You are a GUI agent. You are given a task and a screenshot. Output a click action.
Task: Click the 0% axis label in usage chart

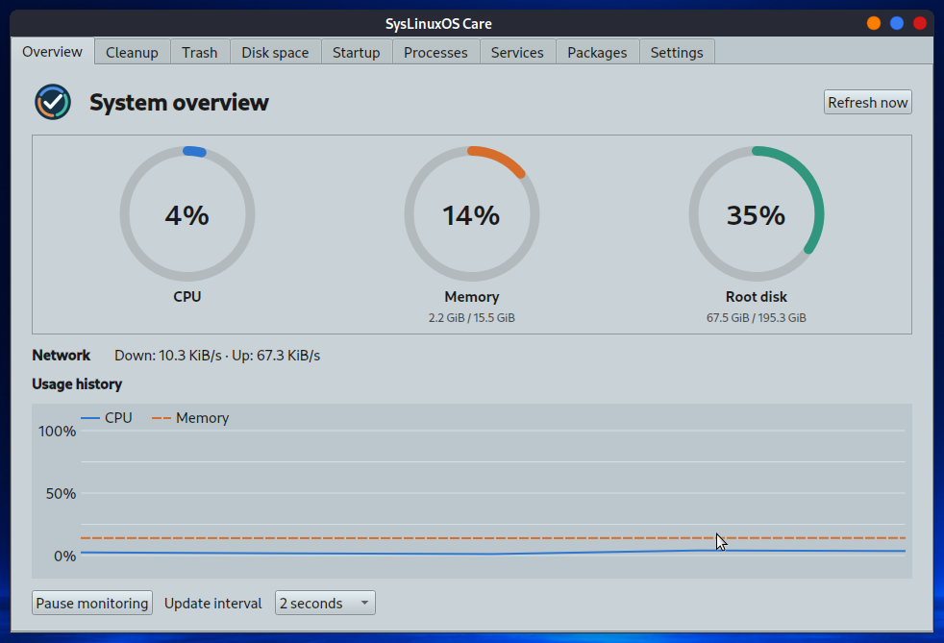pyautogui.click(x=65, y=556)
